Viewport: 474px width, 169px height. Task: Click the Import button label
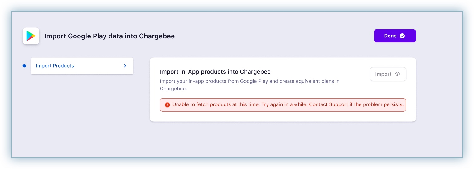click(x=383, y=74)
